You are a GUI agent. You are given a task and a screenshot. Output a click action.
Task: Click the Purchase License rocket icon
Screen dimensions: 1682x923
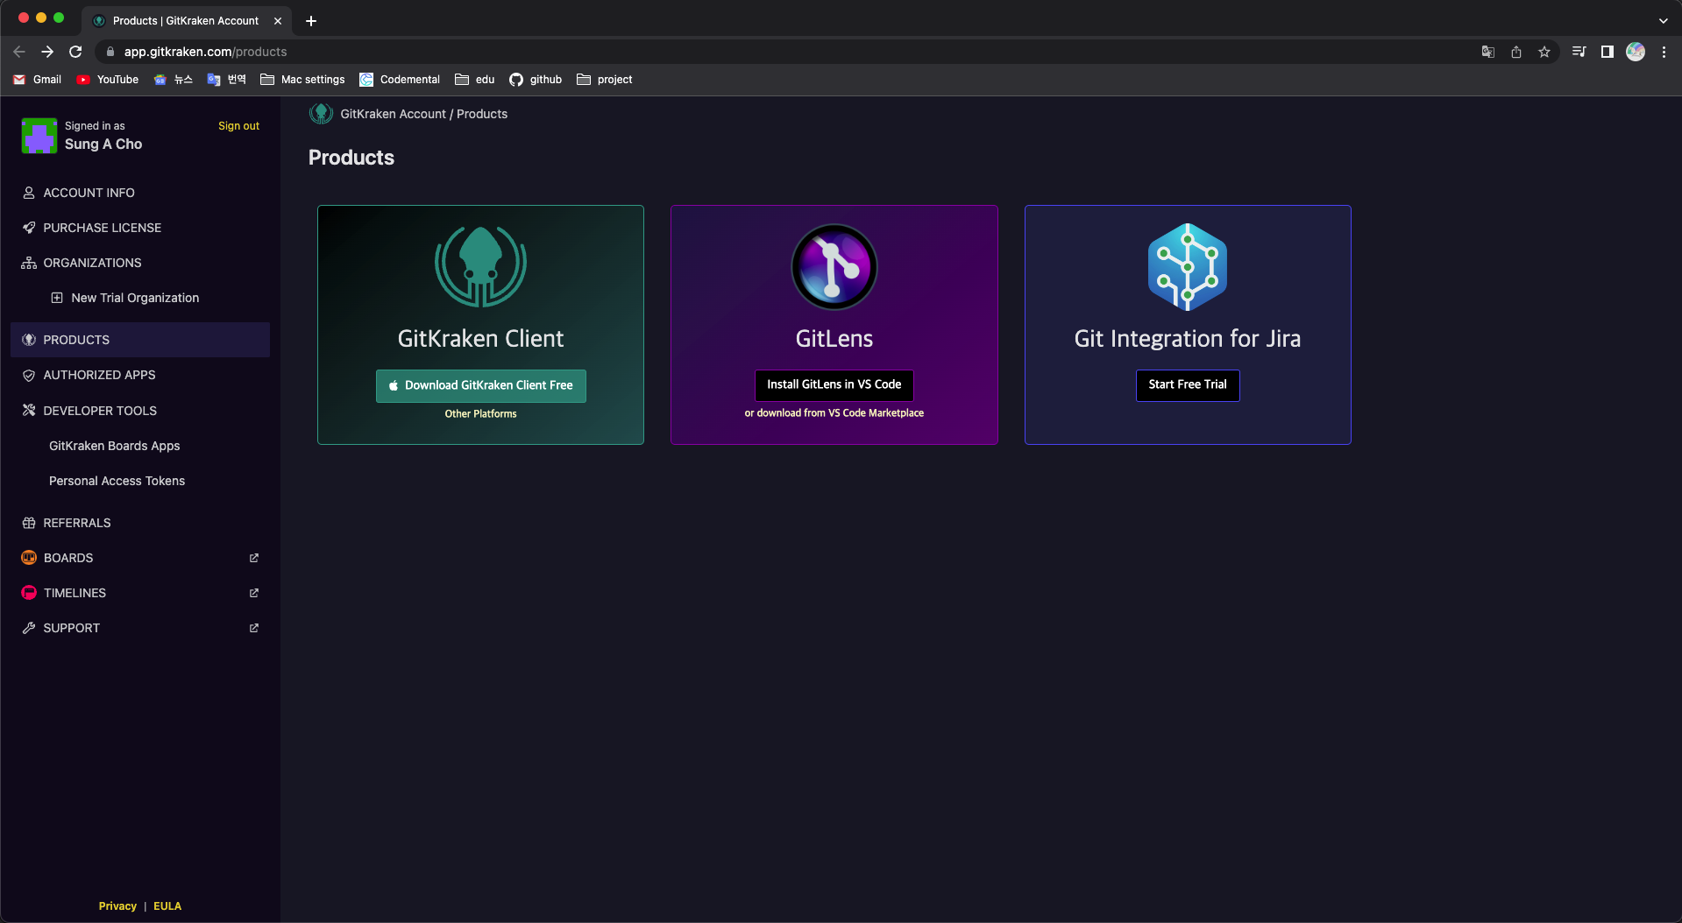click(29, 228)
